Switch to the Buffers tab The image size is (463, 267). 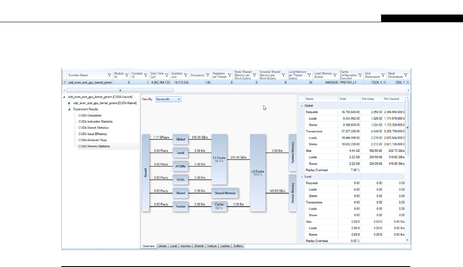pos(238,246)
